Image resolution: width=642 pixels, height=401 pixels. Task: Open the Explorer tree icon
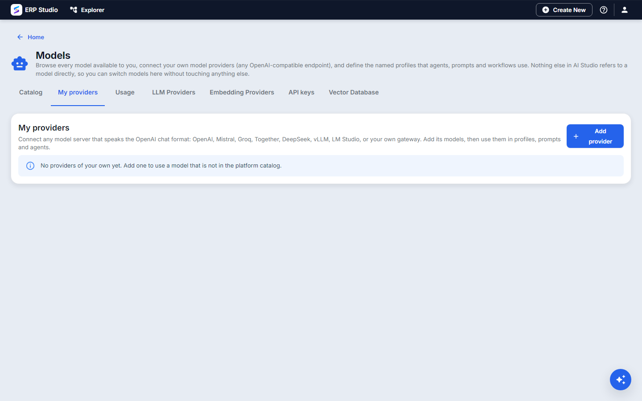(74, 10)
